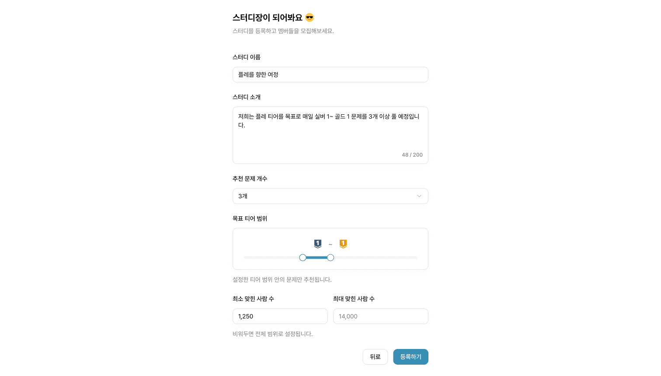Click the 최대 맞힌 사람 수 field

(x=380, y=316)
